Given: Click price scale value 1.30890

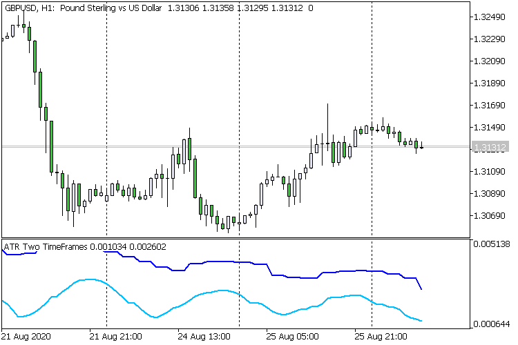Looking at the screenshot, I should coord(490,194).
